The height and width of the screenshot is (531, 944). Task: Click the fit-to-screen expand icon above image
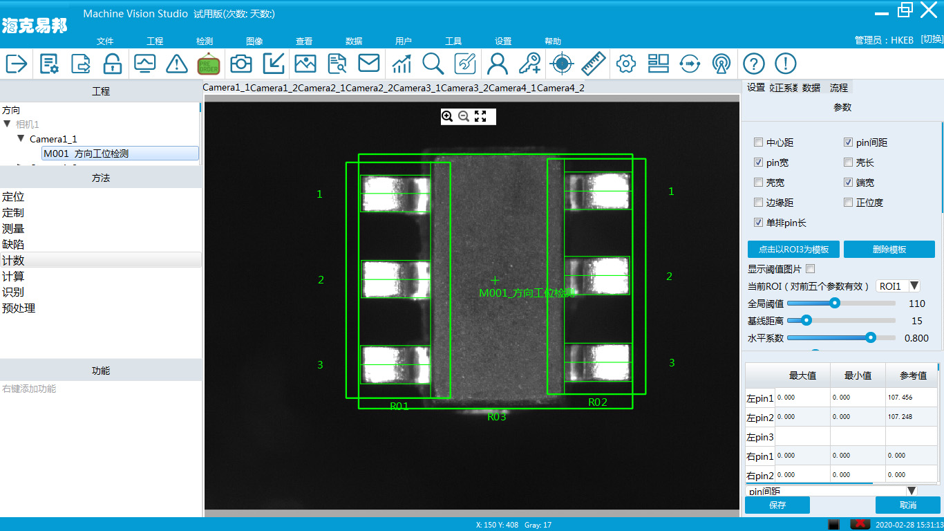click(480, 116)
